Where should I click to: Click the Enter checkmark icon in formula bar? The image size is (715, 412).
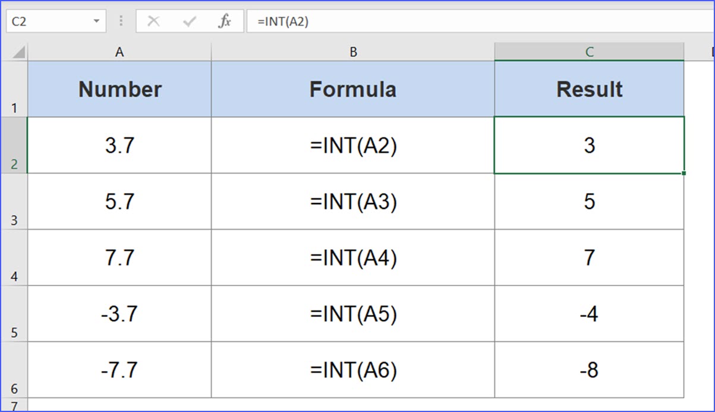(x=188, y=21)
